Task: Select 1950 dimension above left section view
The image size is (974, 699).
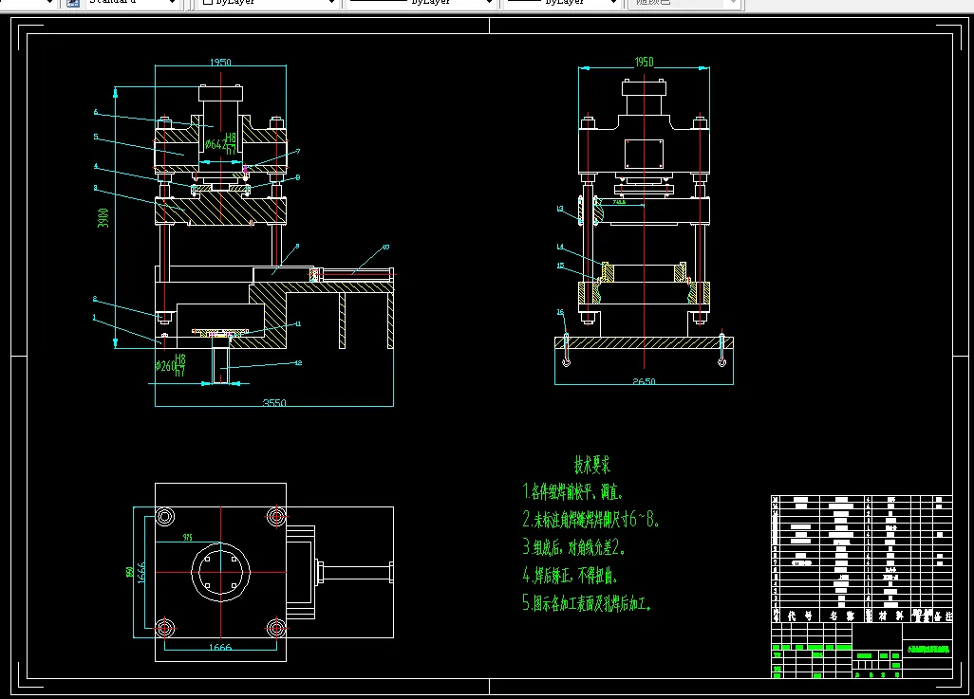Action: click(x=220, y=62)
